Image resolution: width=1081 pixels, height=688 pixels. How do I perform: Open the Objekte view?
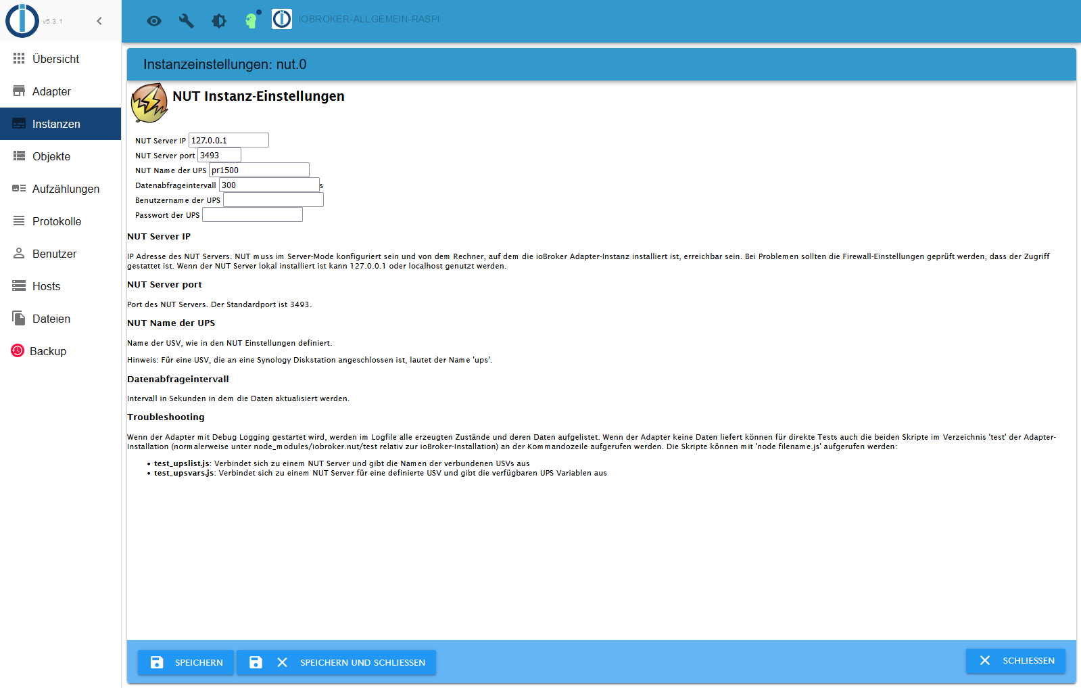click(x=60, y=156)
